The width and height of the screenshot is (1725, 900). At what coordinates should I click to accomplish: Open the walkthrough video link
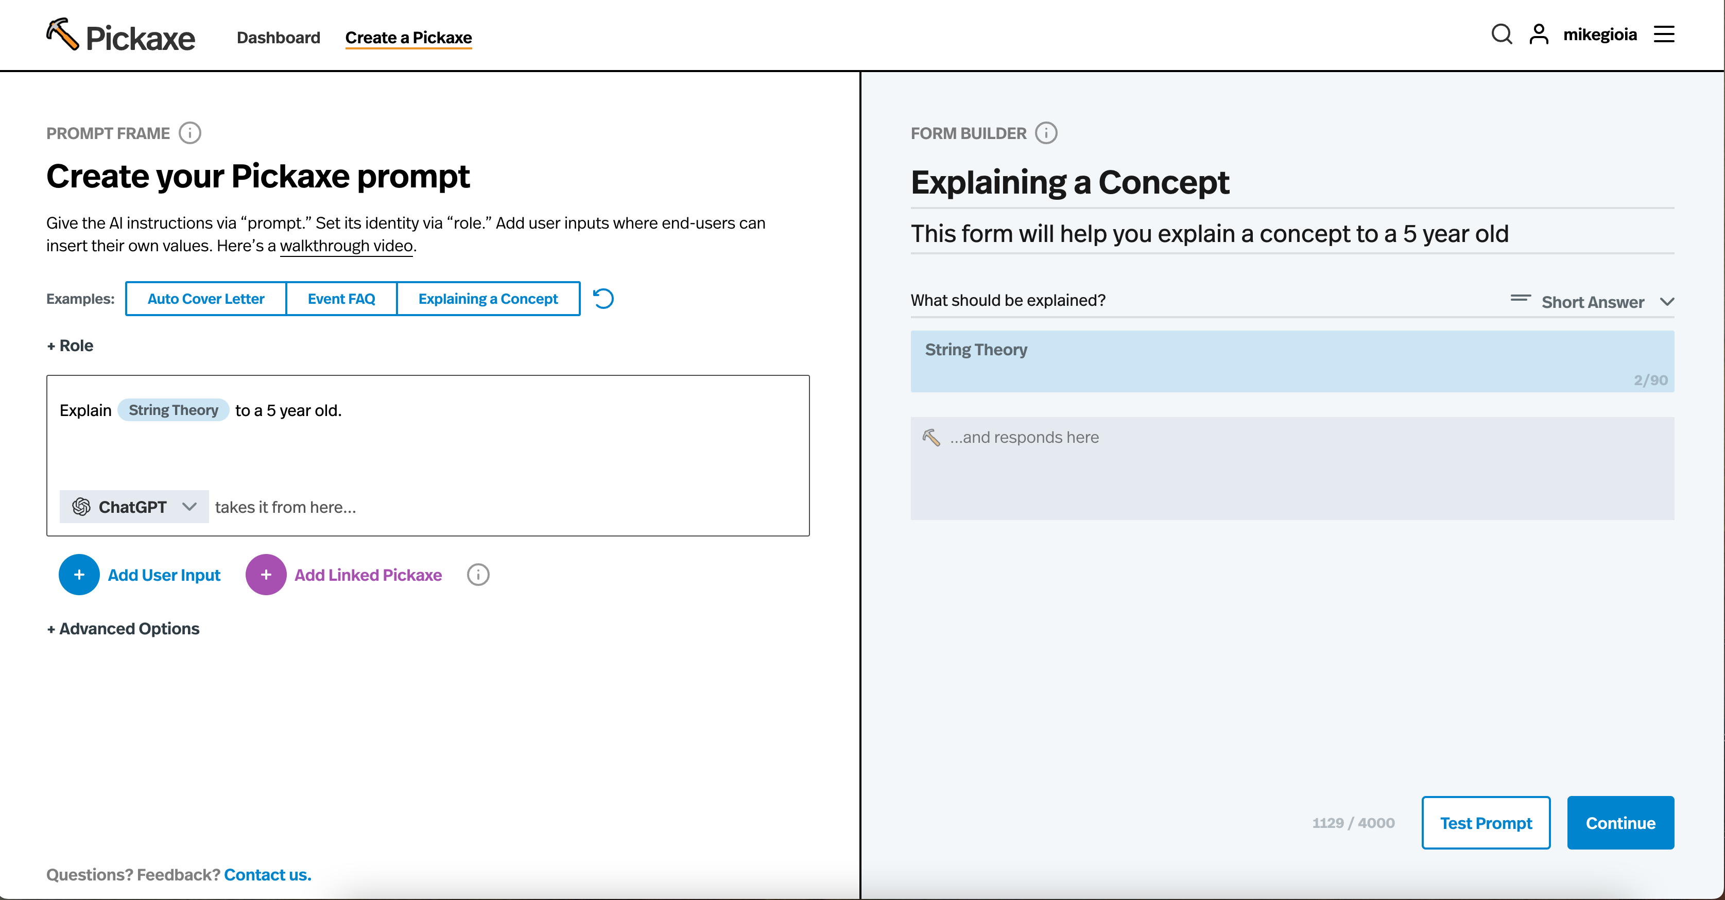coord(346,246)
